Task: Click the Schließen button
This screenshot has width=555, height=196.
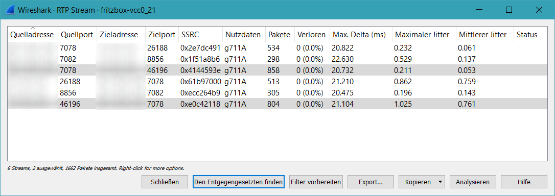Action: [165, 182]
